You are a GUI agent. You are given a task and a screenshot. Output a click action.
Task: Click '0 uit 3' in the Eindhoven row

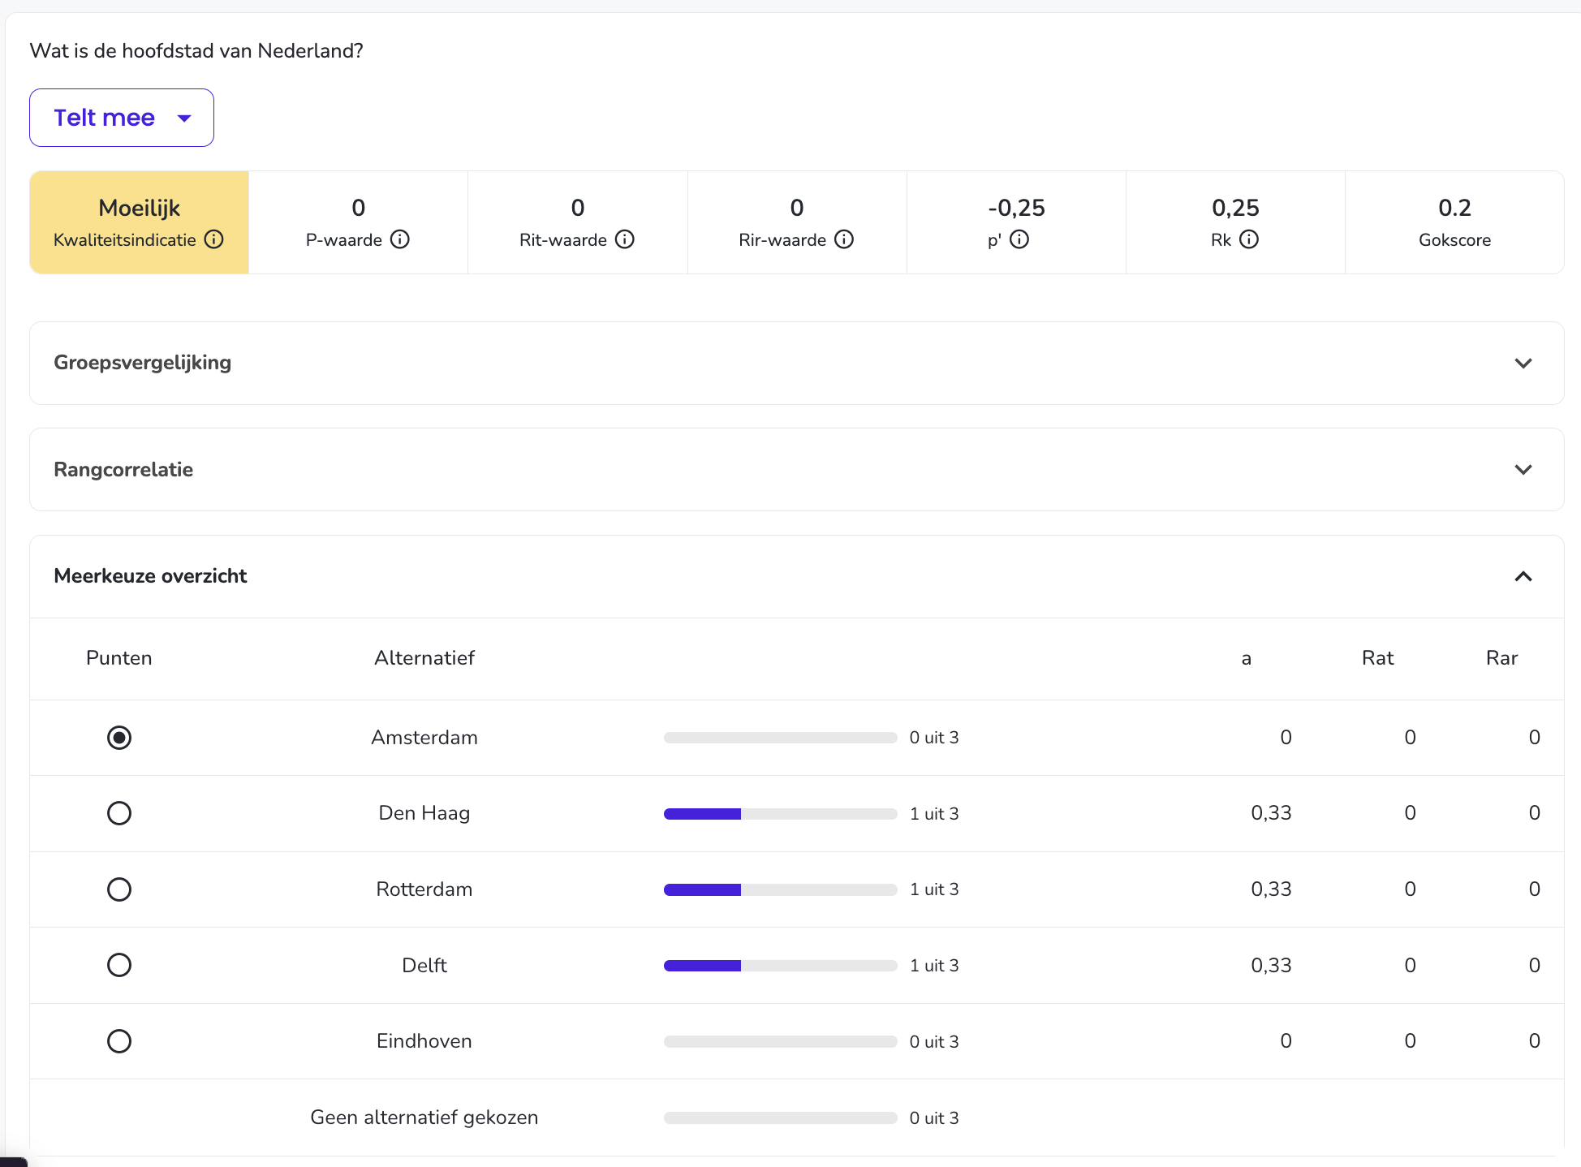[x=934, y=1042]
